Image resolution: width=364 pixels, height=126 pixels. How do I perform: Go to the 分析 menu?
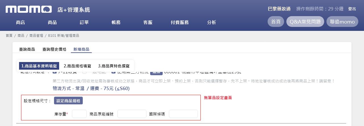[212, 22]
